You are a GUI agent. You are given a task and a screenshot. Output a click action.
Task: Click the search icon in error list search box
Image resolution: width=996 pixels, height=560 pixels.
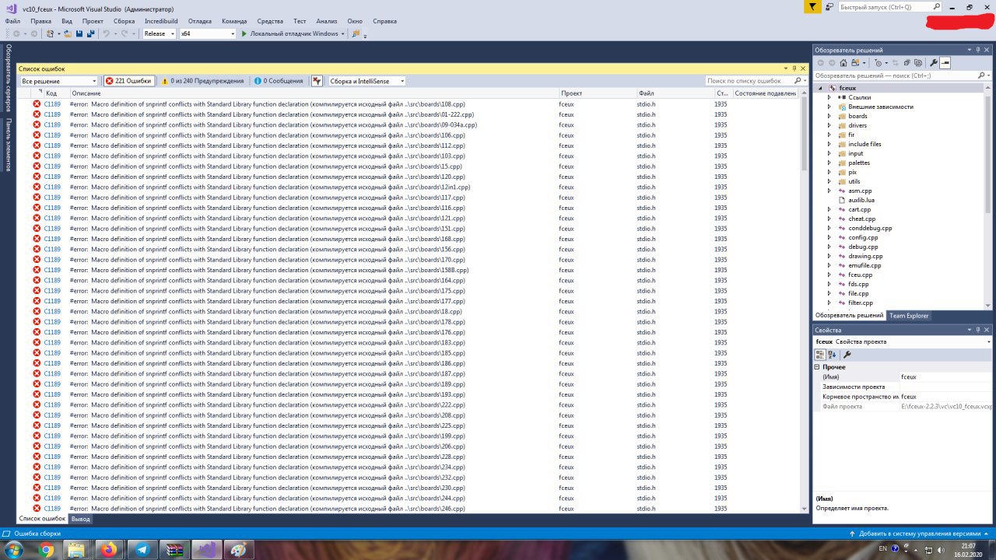797,81
